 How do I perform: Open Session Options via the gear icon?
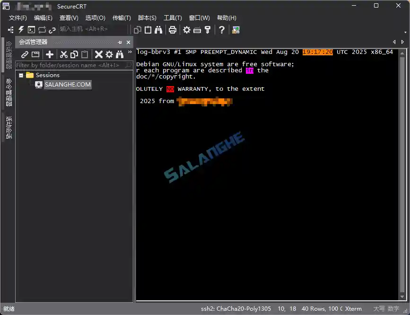(186, 29)
